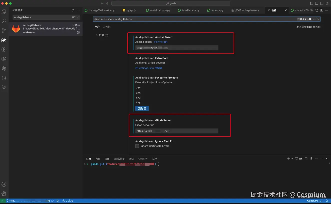Switch to the 调试控制台 panel tab
The width and height of the screenshot is (331, 204).
119,159
